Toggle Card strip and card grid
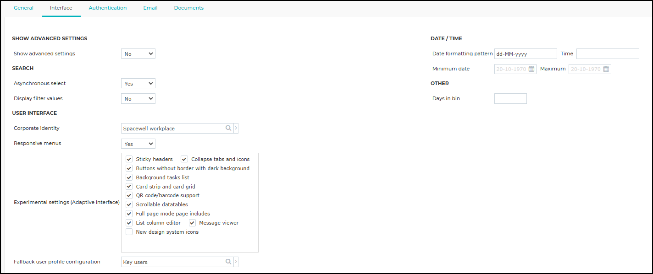This screenshot has height=274, width=653. (129, 187)
